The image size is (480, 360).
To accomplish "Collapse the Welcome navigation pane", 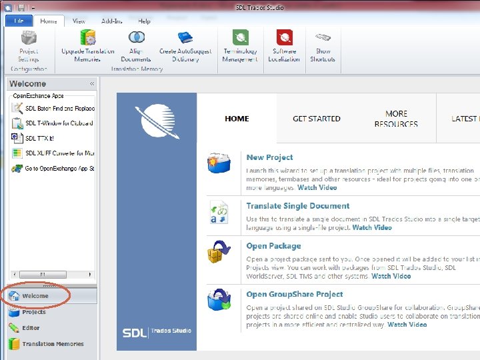I will (x=92, y=83).
